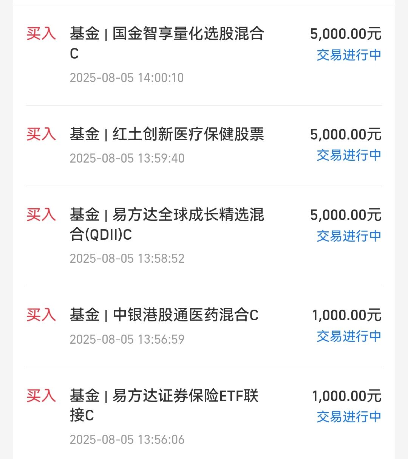408x459 pixels.
Task: Click the 5,000.00元 amount dated 13:59:40
Action: pyautogui.click(x=346, y=135)
